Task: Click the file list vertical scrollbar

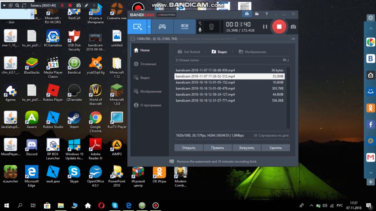Action: [288, 98]
